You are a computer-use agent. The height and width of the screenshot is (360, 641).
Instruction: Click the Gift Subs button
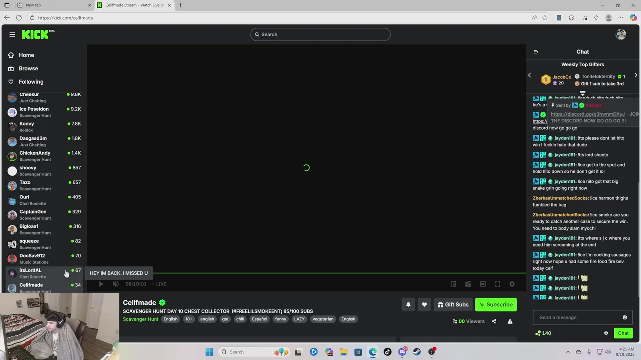tap(453, 304)
